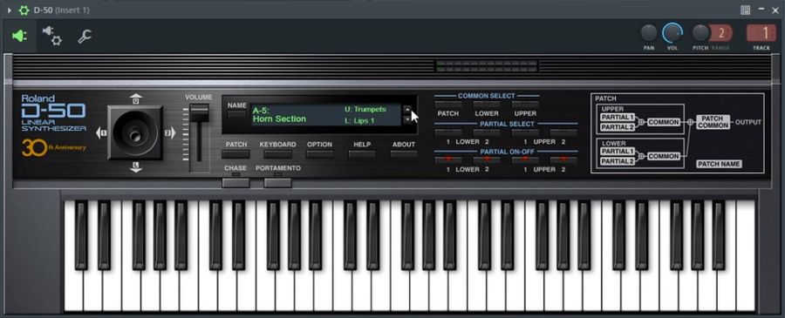Select Partial Select Upper 2 button
This screenshot has width=785, height=318.
tap(563, 132)
